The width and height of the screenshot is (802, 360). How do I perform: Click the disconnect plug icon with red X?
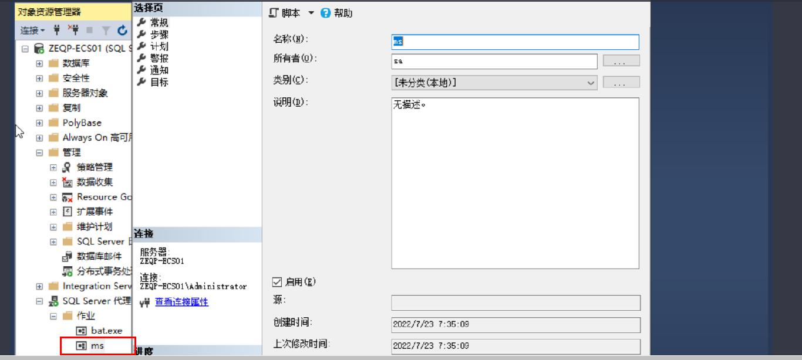tap(73, 30)
